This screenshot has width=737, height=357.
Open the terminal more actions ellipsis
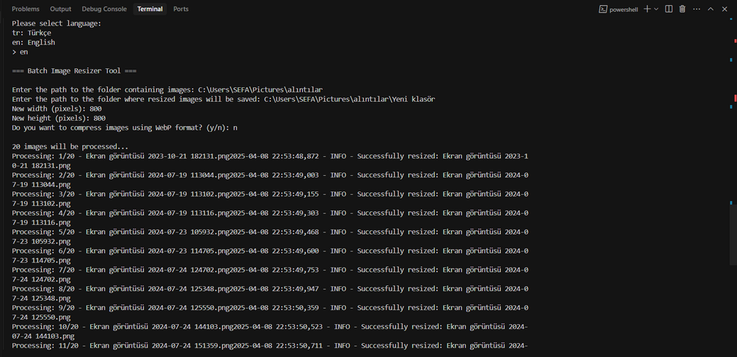pyautogui.click(x=696, y=9)
